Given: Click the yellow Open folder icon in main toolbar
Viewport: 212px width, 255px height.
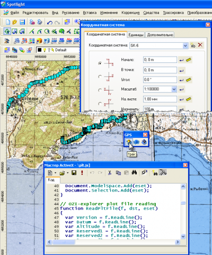Looking at the screenshot, I should point(15,22).
